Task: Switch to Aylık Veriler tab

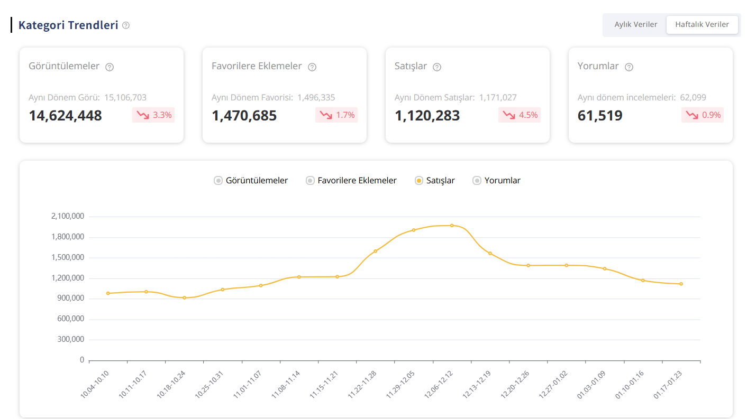Action: coord(635,25)
